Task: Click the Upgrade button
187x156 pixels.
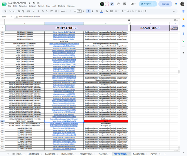Action: click(165, 4)
